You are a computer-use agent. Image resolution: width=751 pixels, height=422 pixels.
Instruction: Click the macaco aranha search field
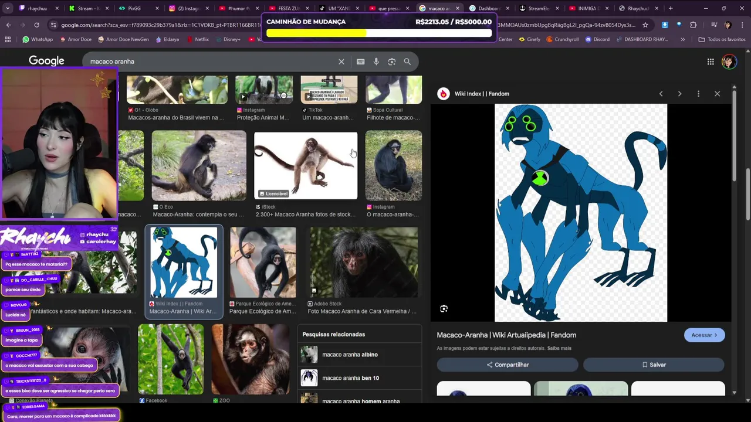pos(211,62)
